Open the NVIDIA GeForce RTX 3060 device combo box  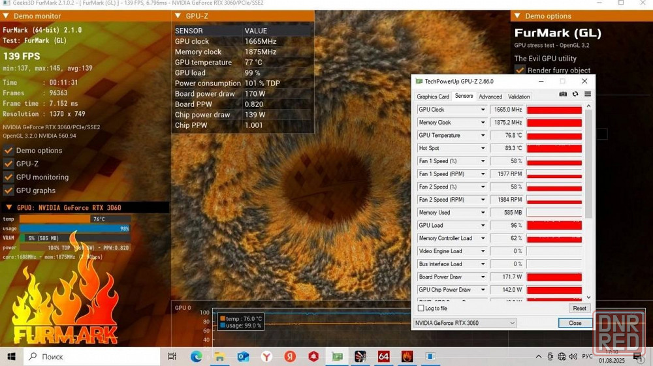pos(465,323)
